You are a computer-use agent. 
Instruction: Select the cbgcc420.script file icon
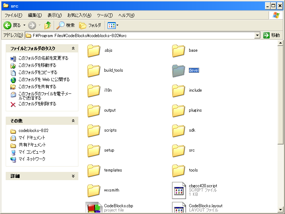[179, 190]
